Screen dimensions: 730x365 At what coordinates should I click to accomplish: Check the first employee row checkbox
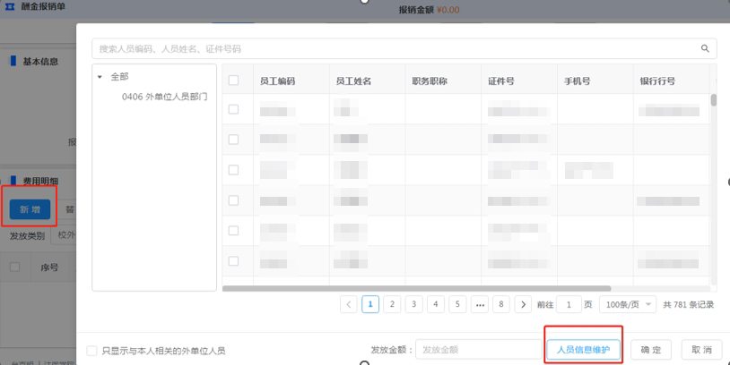pyautogui.click(x=233, y=110)
